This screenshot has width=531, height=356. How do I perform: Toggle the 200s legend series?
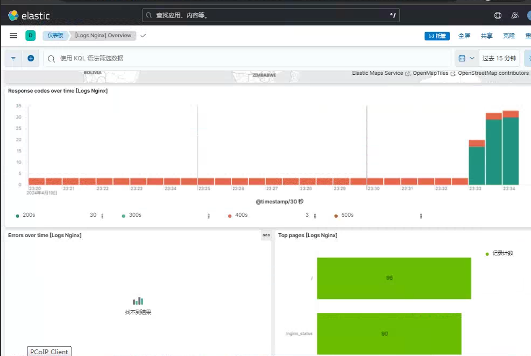29,215
